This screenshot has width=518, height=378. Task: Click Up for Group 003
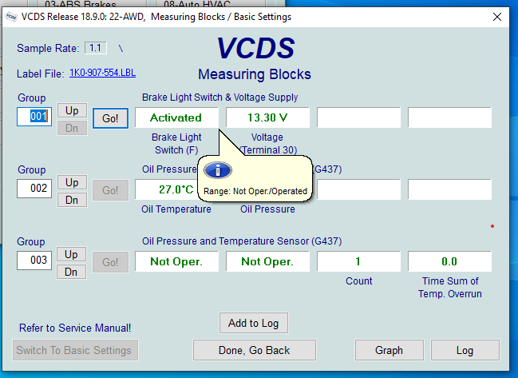[71, 254]
